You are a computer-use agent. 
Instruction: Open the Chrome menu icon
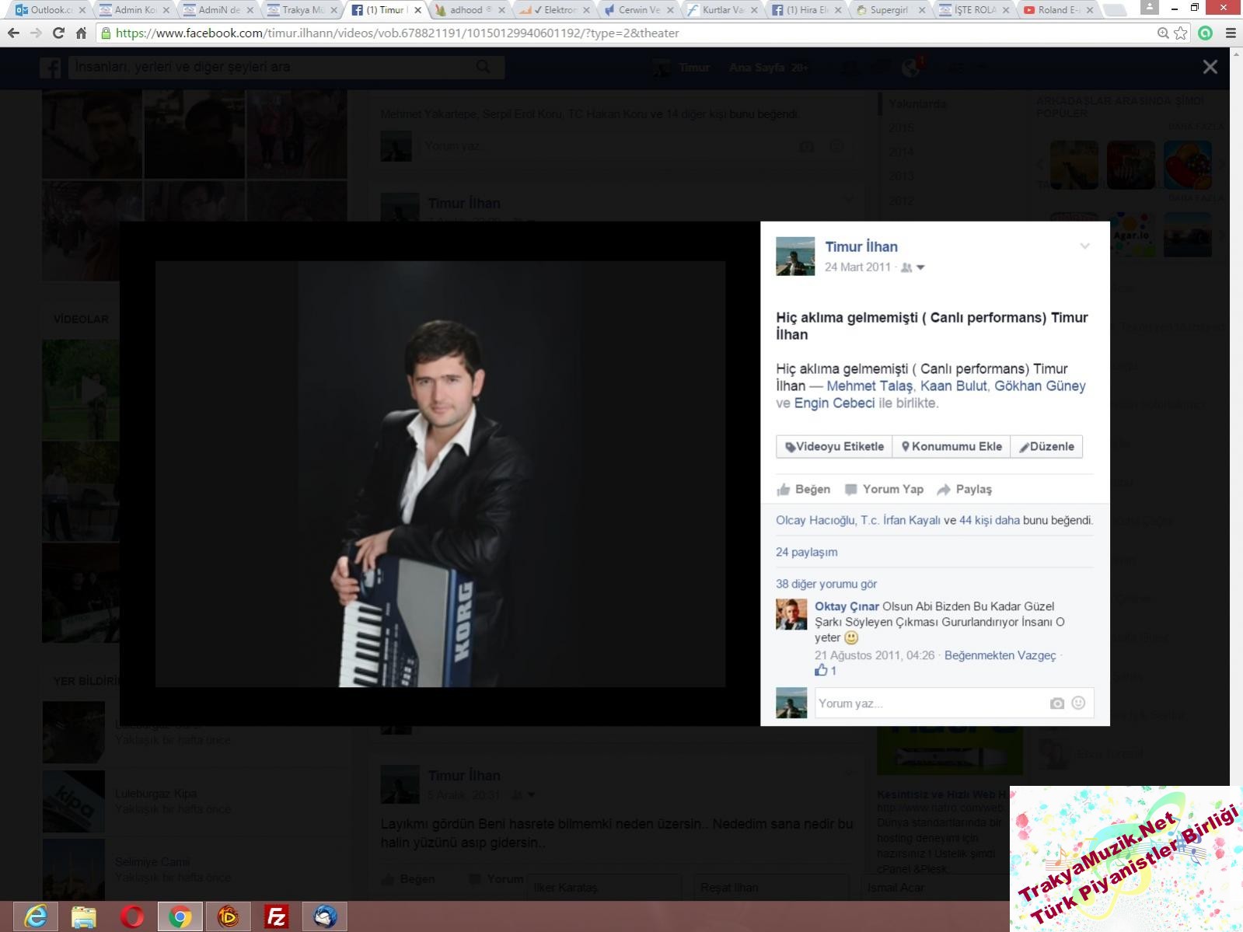[1231, 33]
